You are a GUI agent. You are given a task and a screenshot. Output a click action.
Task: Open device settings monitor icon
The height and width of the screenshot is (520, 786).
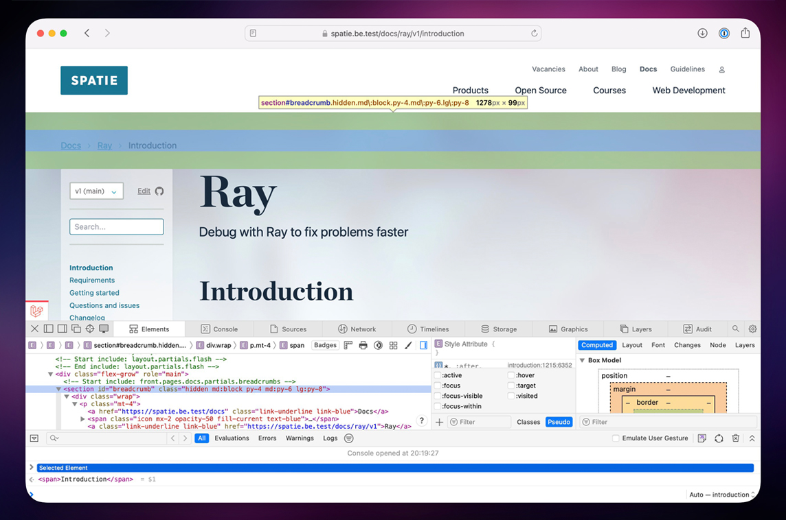click(x=104, y=329)
